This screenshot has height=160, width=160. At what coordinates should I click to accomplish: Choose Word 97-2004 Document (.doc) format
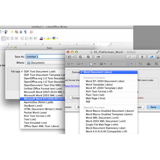(x=105, y=81)
